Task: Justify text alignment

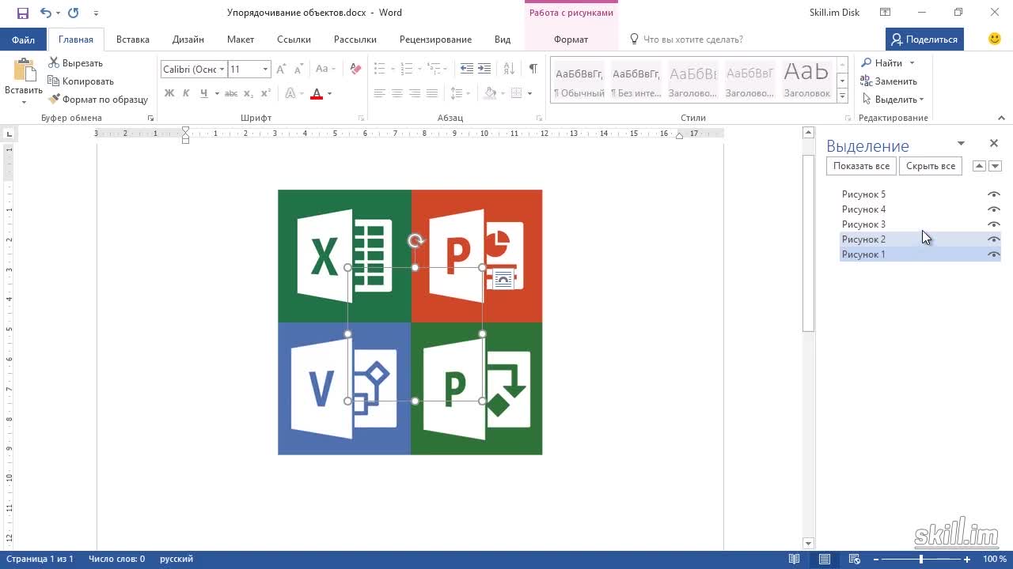Action: coord(431,93)
